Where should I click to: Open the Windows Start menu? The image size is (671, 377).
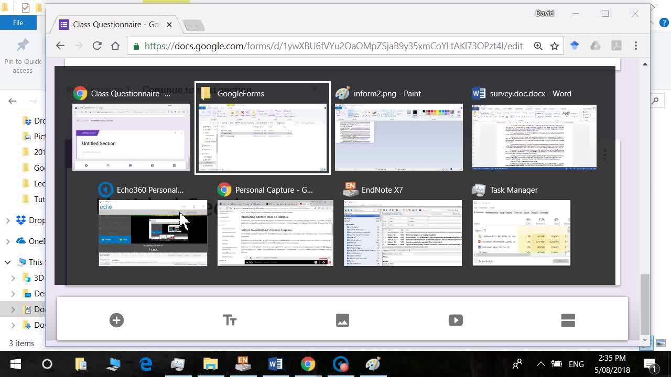pyautogui.click(x=15, y=364)
